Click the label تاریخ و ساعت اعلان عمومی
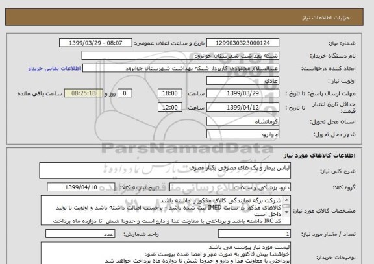374x264 pixels. pos(169,43)
